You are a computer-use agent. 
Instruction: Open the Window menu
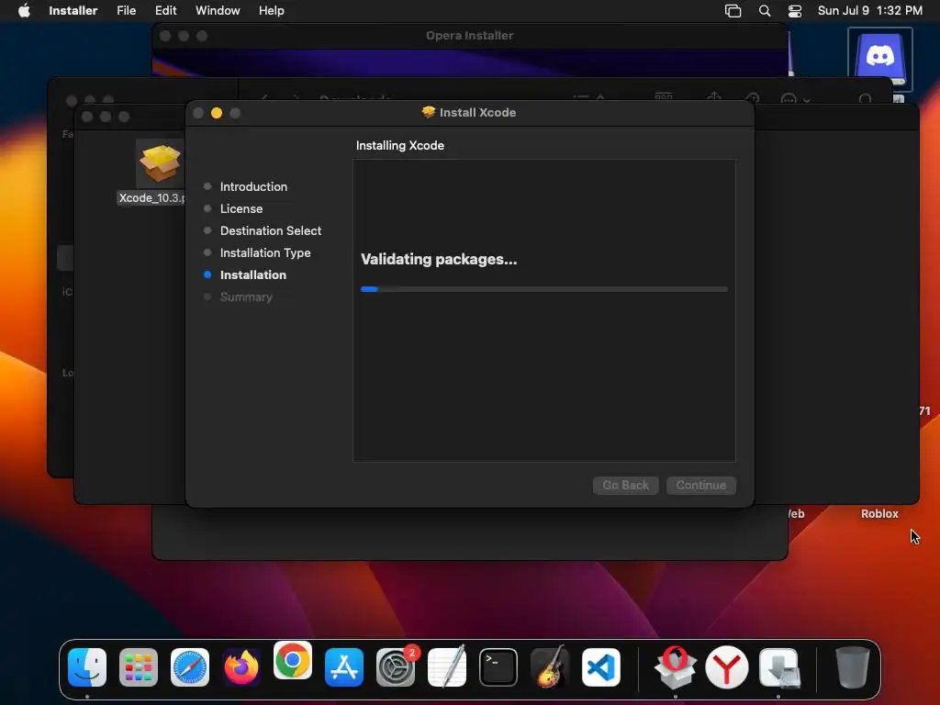pos(218,10)
